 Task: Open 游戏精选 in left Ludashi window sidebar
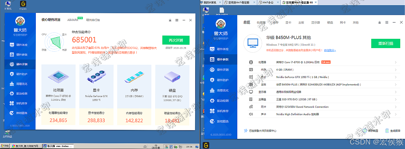click(20, 113)
